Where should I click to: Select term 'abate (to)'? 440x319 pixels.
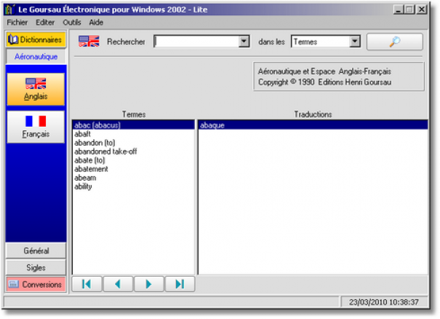coord(133,160)
